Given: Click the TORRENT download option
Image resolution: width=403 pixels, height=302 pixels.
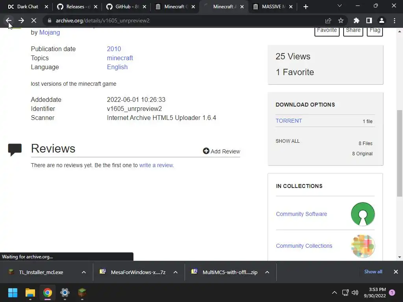Looking at the screenshot, I should (288, 121).
